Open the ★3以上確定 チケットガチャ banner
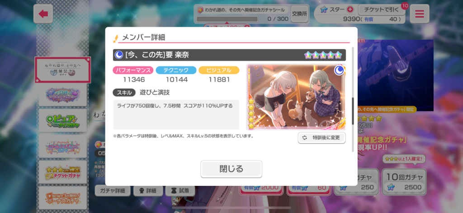This screenshot has height=213, width=463. 62,172
